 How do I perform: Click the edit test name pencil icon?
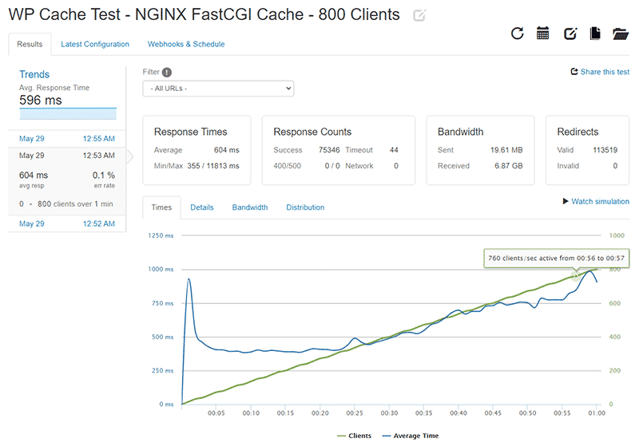[419, 15]
